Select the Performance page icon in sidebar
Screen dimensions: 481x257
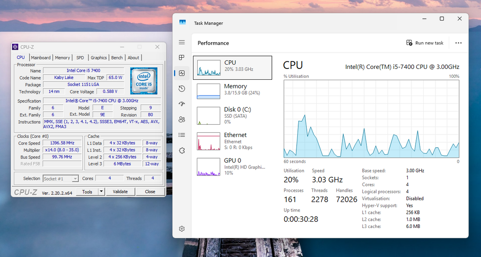(182, 73)
